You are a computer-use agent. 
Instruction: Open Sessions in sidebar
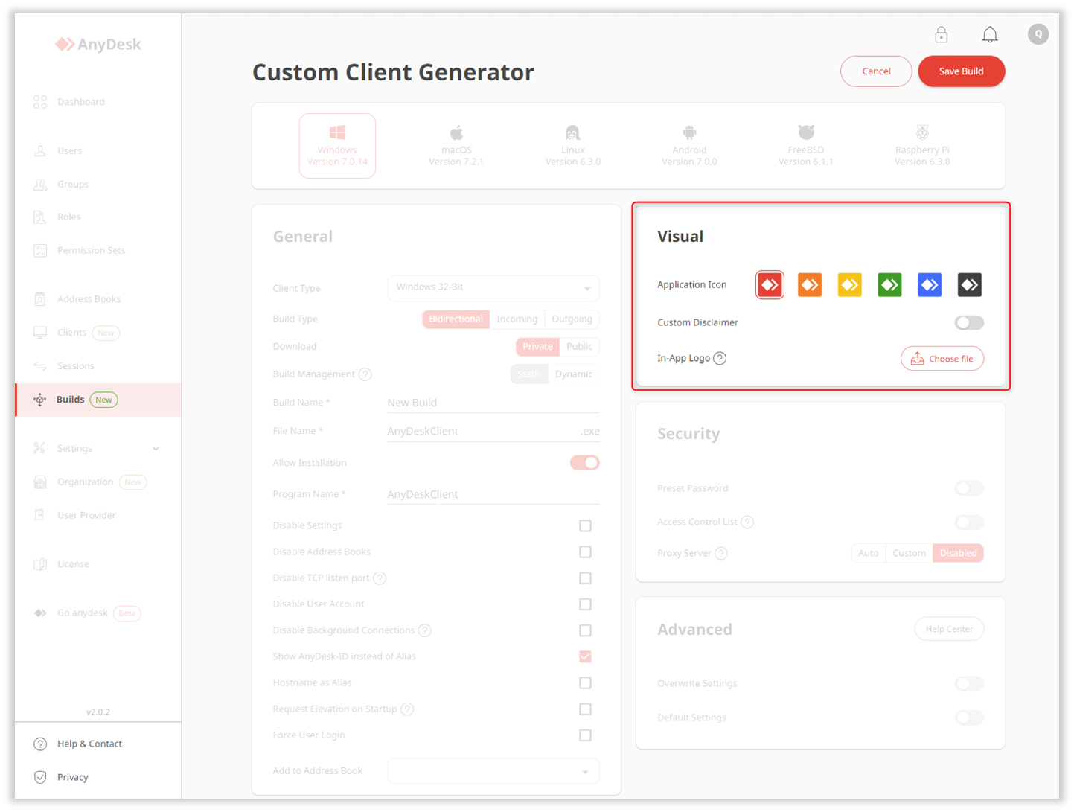tap(98, 366)
